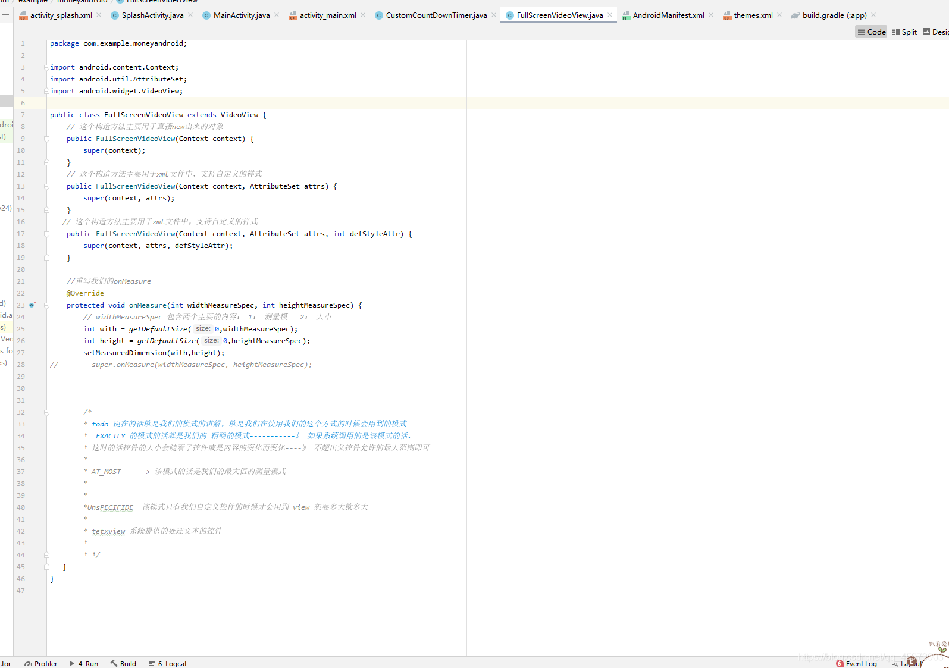Click the hide tool window minus icon
The width and height of the screenshot is (949, 668).
click(5, 15)
